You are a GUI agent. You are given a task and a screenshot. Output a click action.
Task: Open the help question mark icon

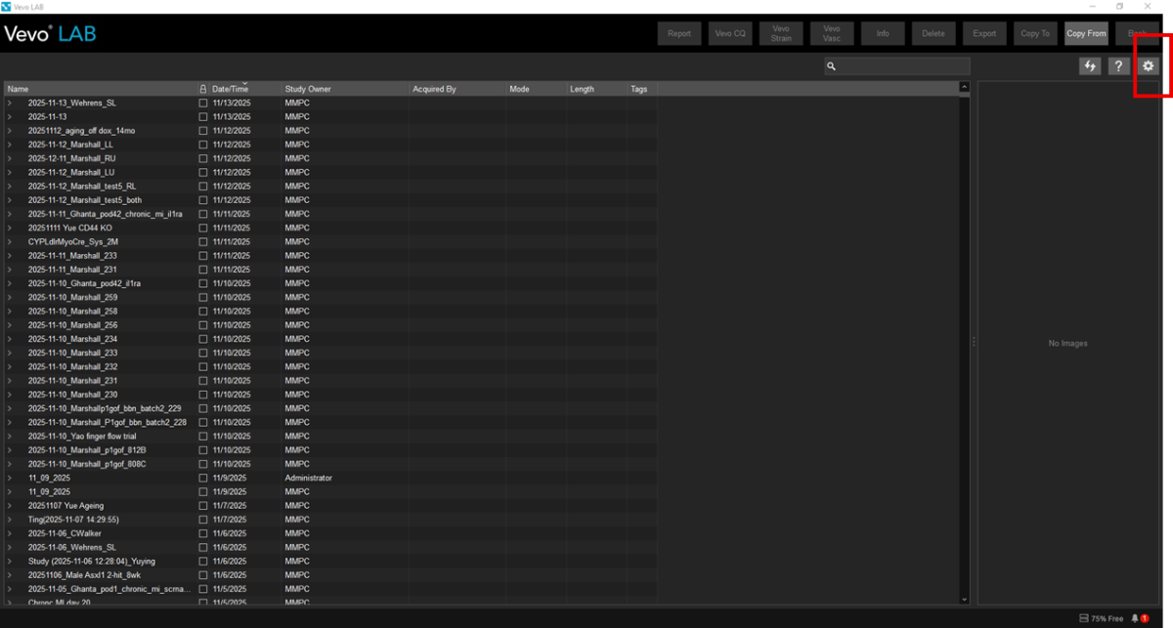coord(1119,65)
